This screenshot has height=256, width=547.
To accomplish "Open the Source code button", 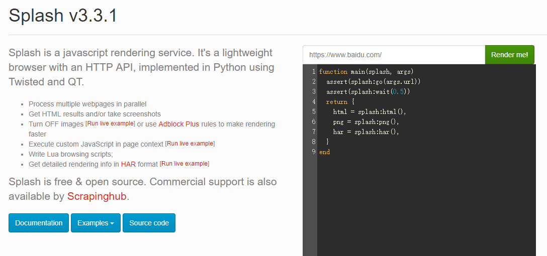I will pos(149,223).
